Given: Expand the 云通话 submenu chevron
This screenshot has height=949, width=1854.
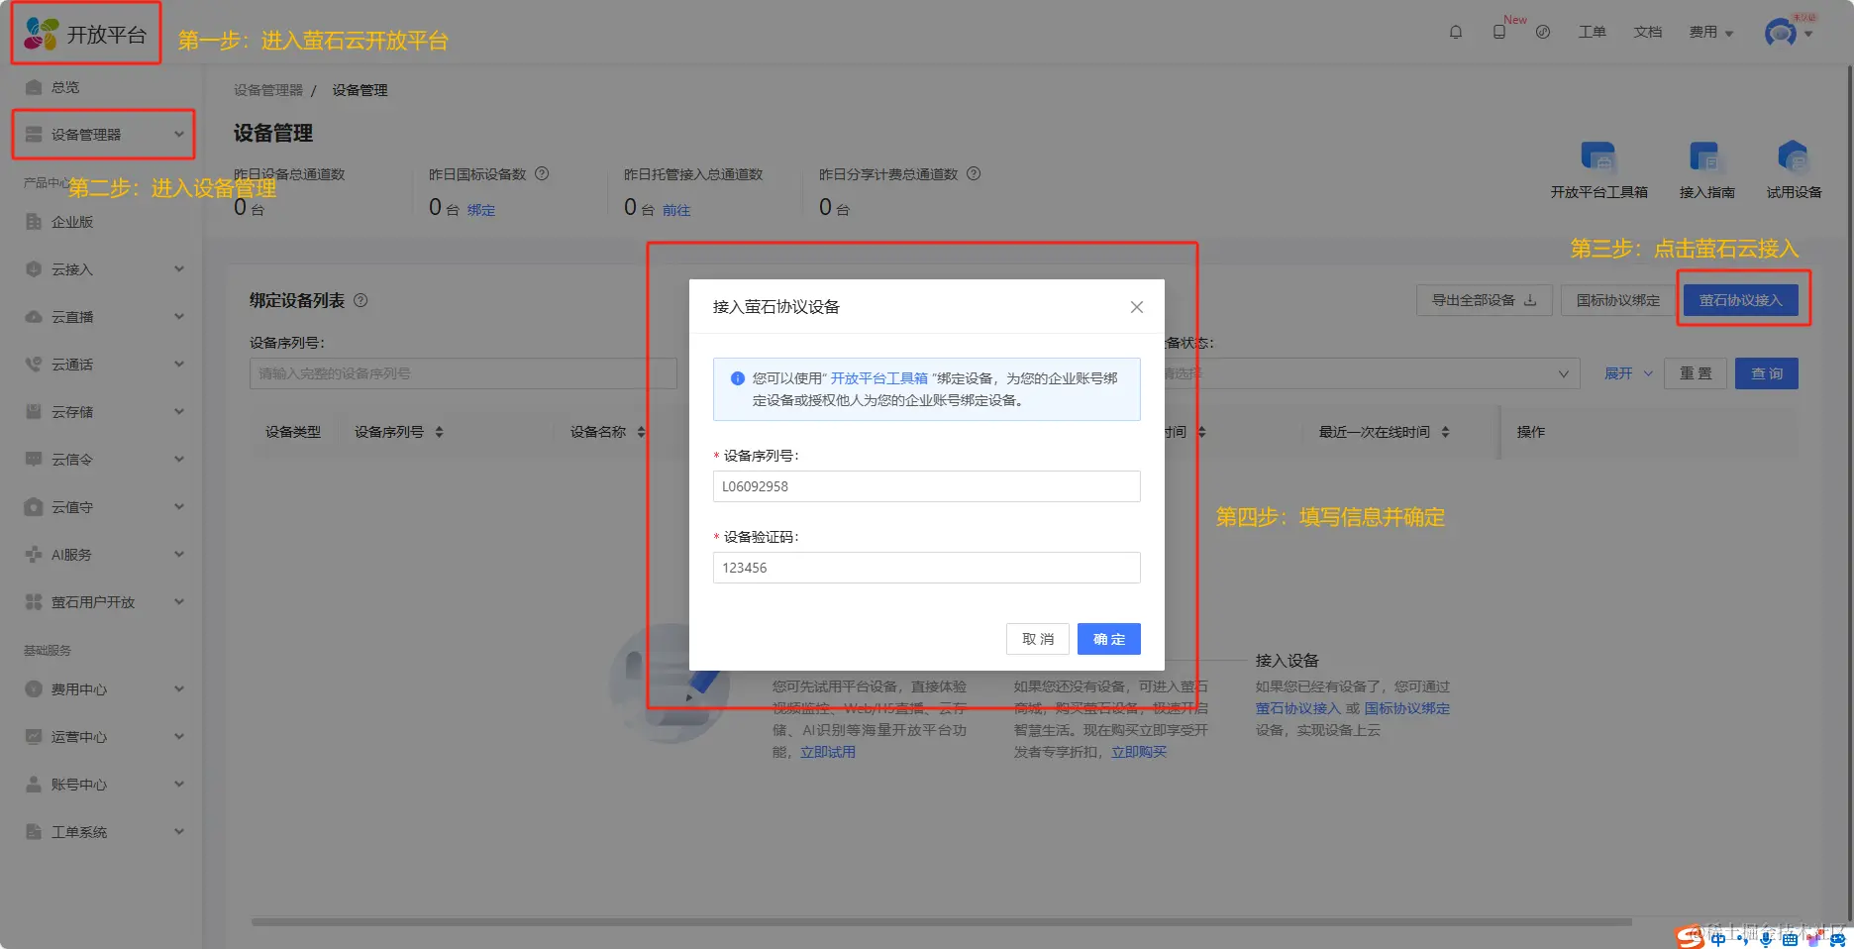Looking at the screenshot, I should point(179,364).
